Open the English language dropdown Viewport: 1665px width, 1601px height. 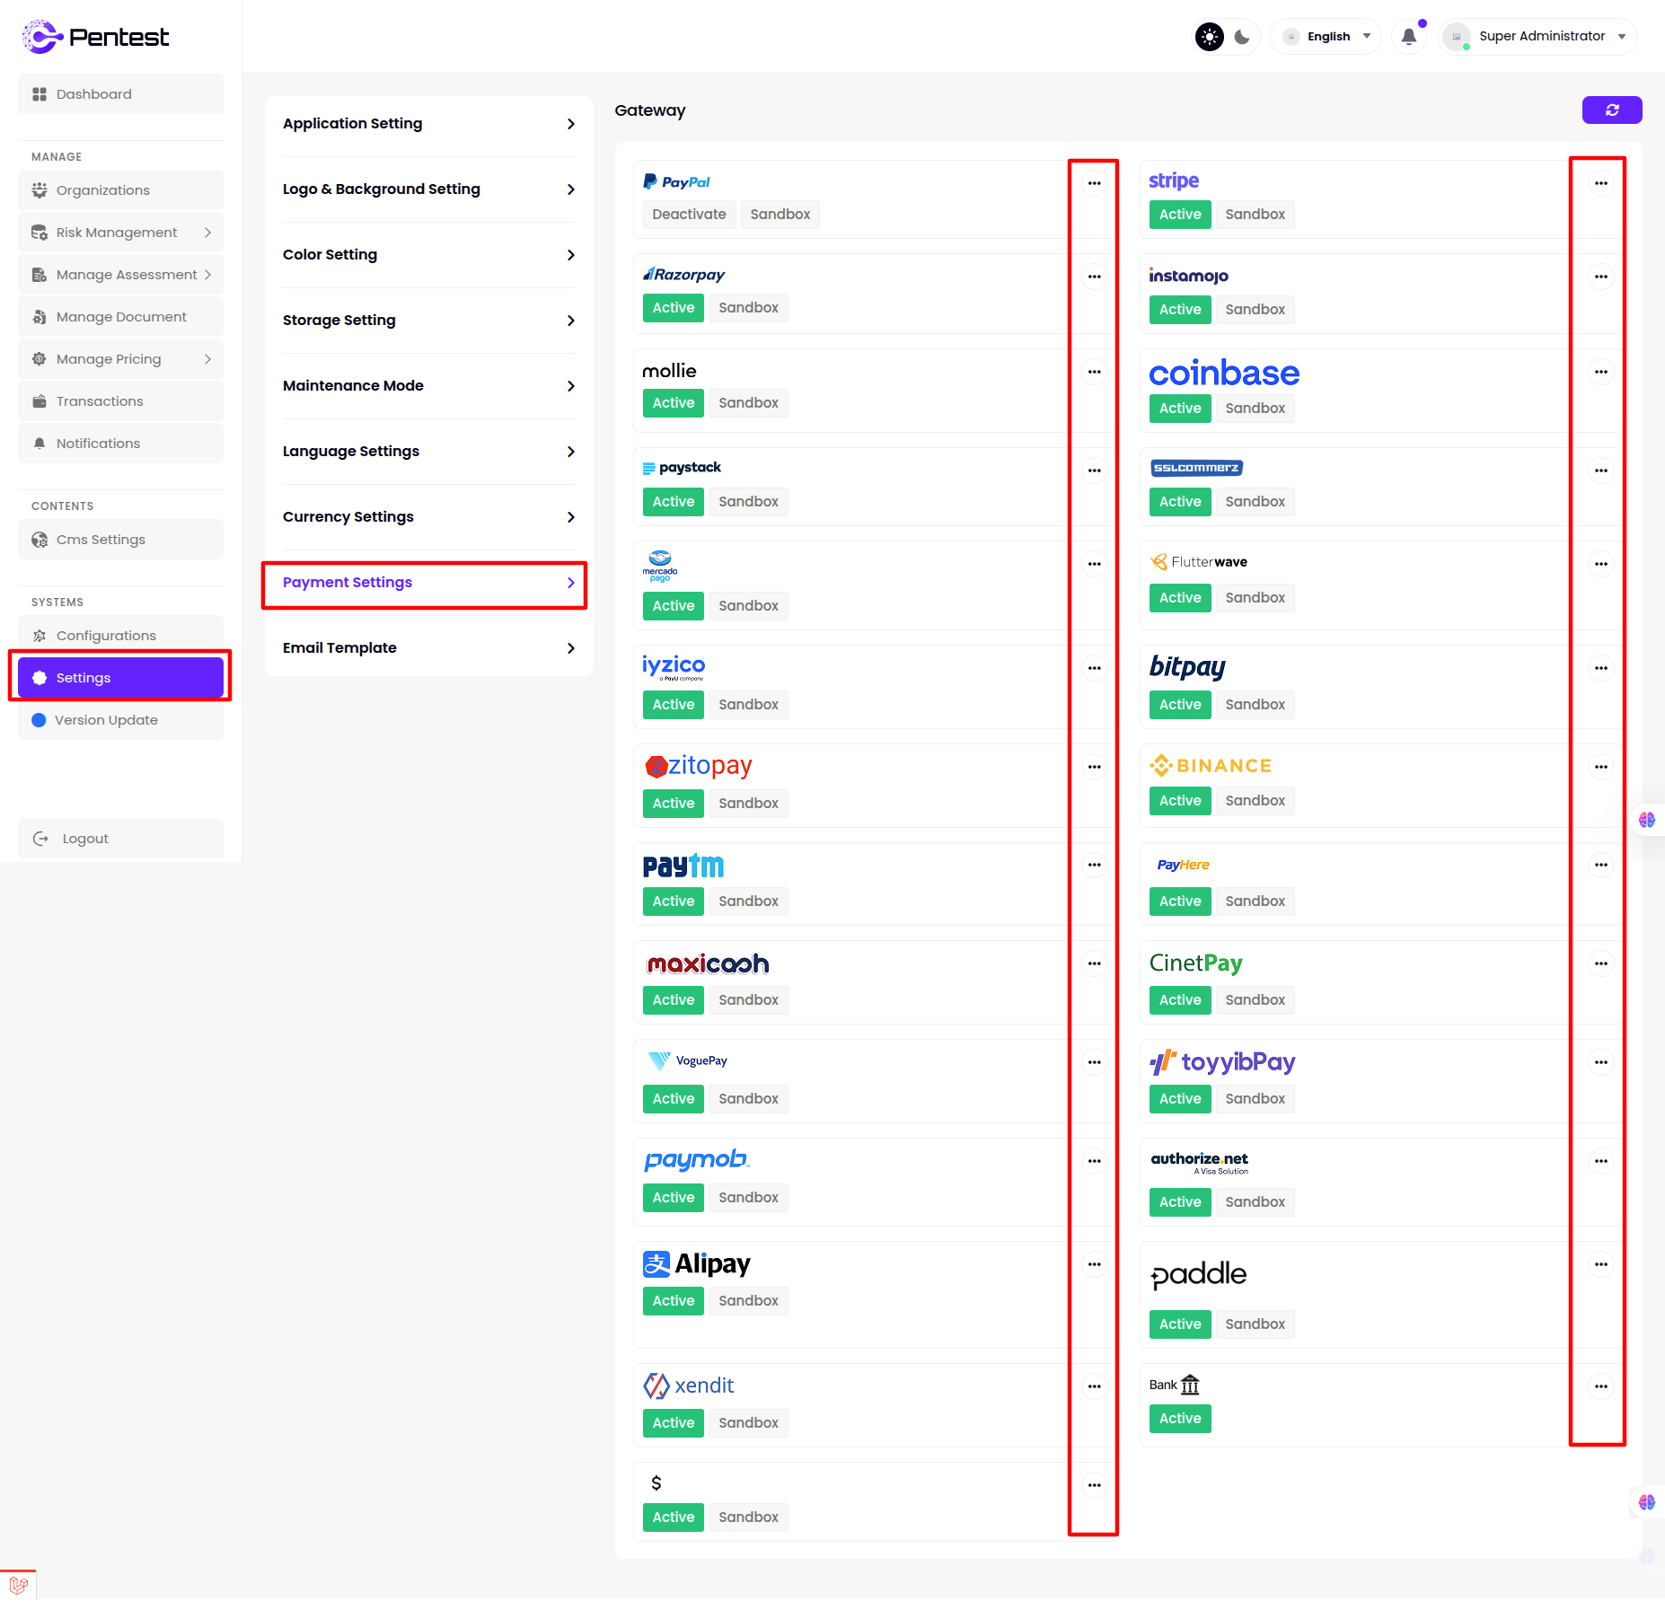(1327, 37)
